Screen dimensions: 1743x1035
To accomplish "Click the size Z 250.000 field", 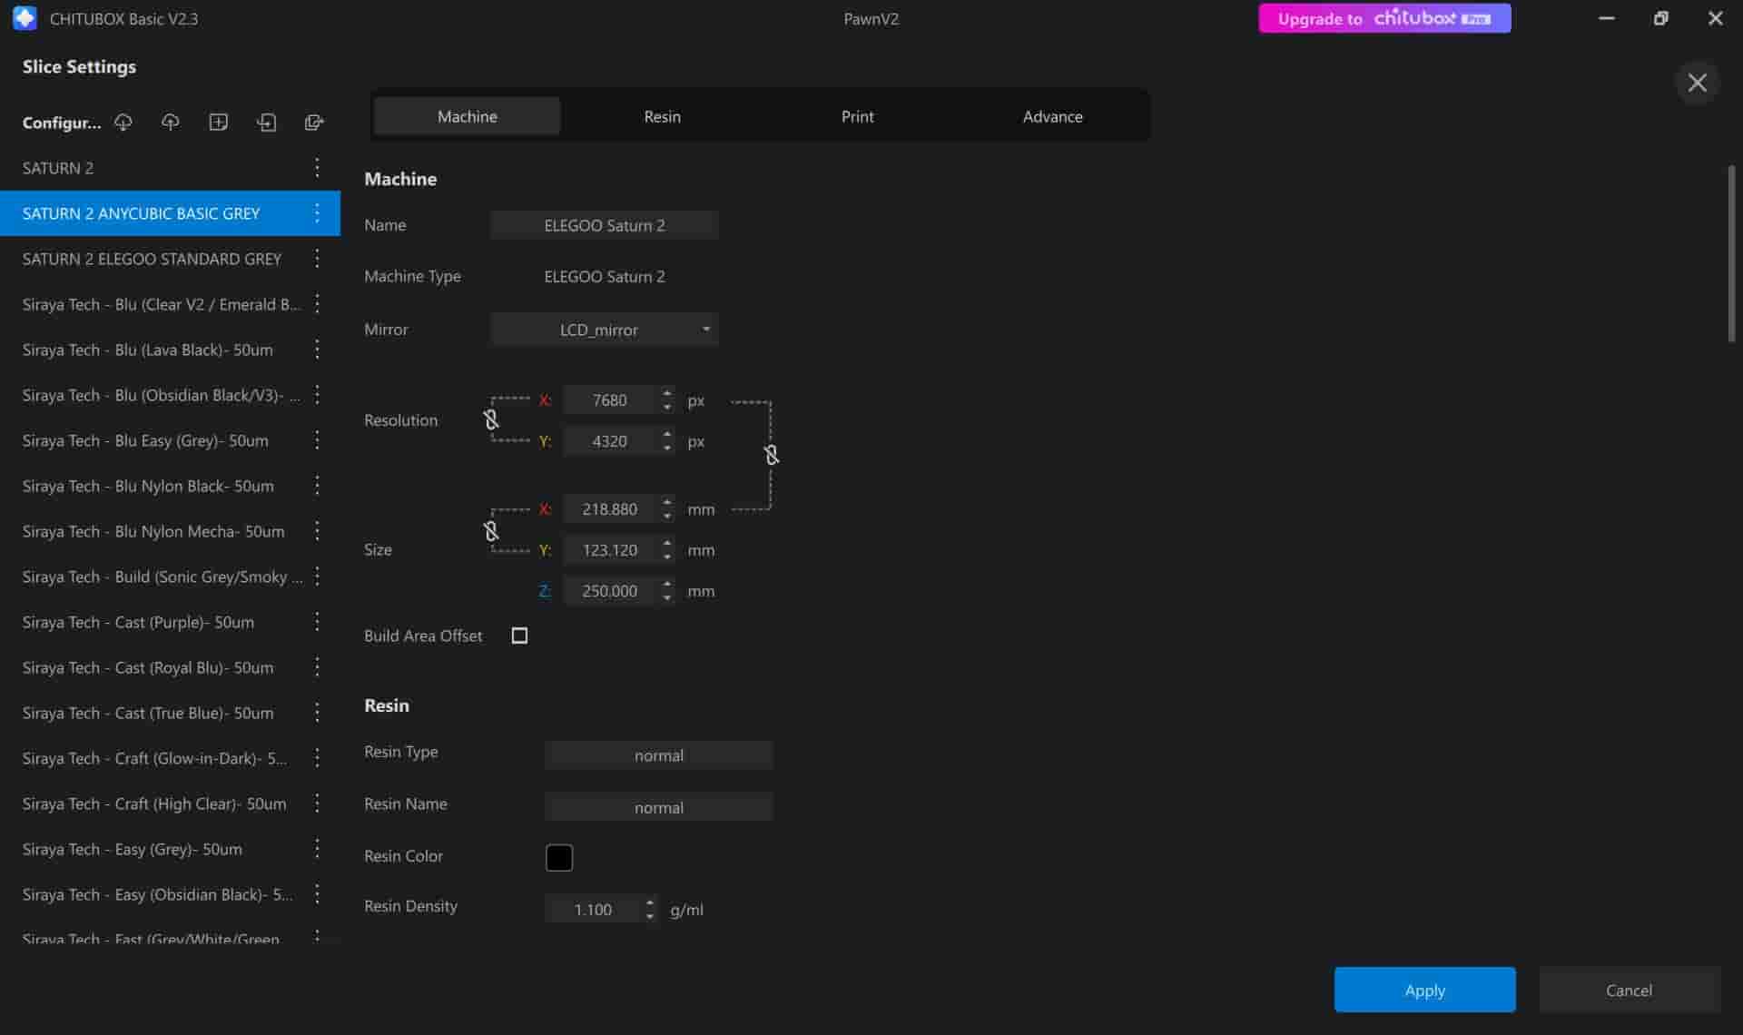I will tap(610, 591).
